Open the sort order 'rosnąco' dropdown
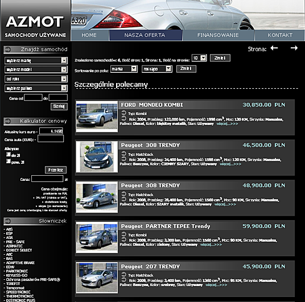 (157, 69)
